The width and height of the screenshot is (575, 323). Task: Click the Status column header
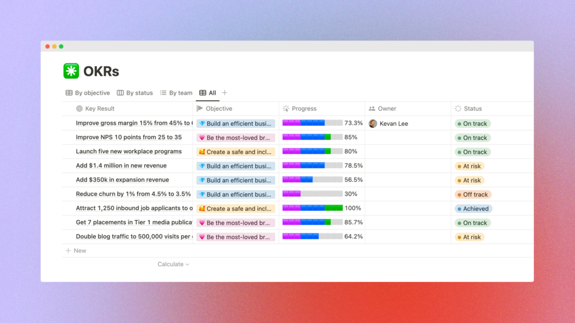pos(468,109)
